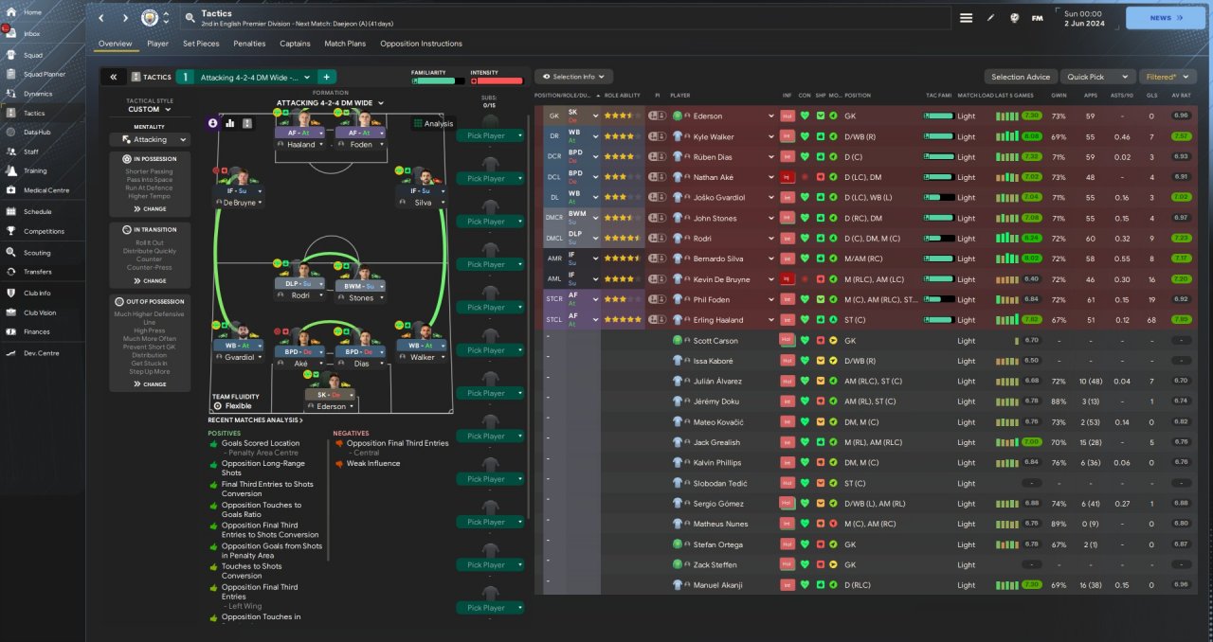Click Kevin De Bruyne's injury info icon
The image size is (1213, 642).
point(787,279)
